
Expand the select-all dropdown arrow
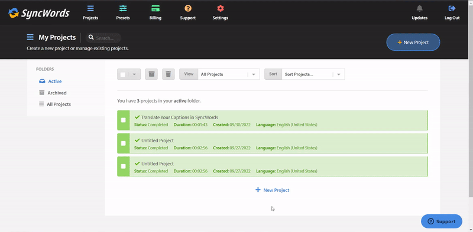[135, 74]
